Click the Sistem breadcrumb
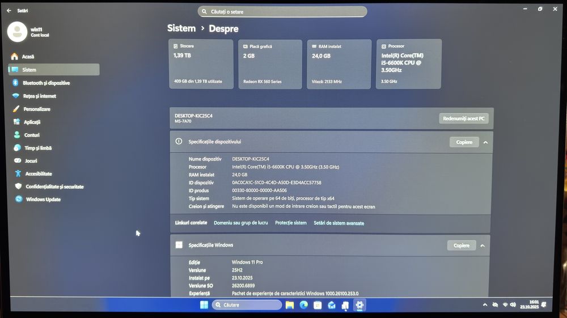 coord(181,28)
